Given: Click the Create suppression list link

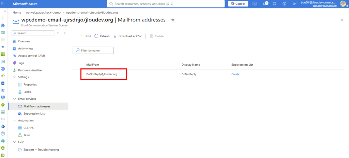Looking at the screenshot, I should coord(235,74).
